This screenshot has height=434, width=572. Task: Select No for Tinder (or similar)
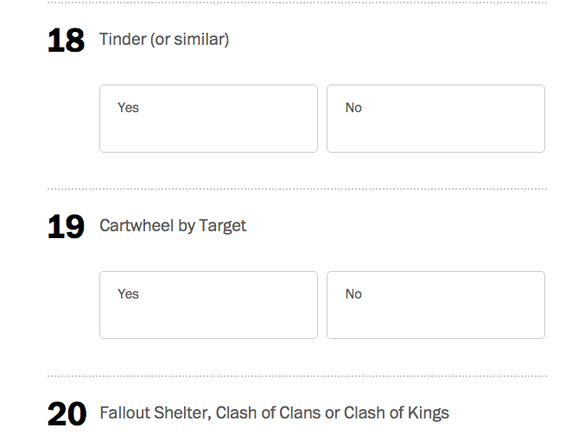click(435, 118)
